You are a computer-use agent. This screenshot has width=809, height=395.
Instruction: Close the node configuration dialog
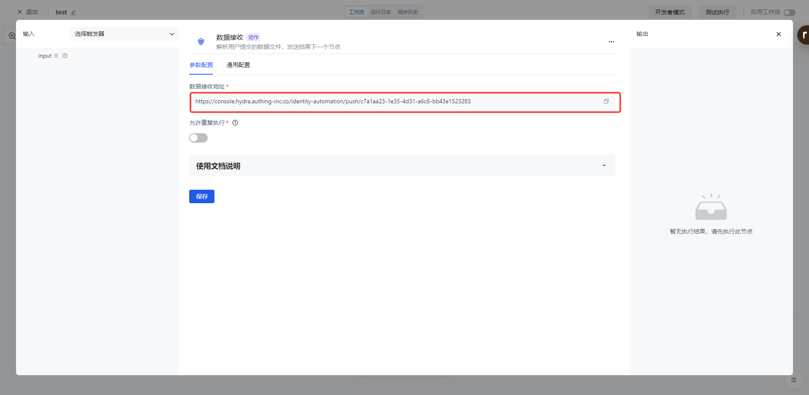778,34
